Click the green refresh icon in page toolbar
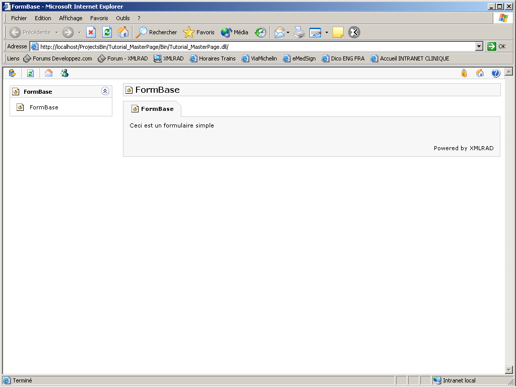This screenshot has height=387, width=516. [30, 73]
